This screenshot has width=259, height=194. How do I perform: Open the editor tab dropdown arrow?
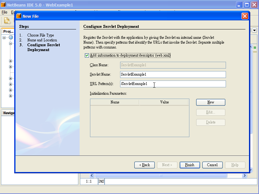[254, 30]
